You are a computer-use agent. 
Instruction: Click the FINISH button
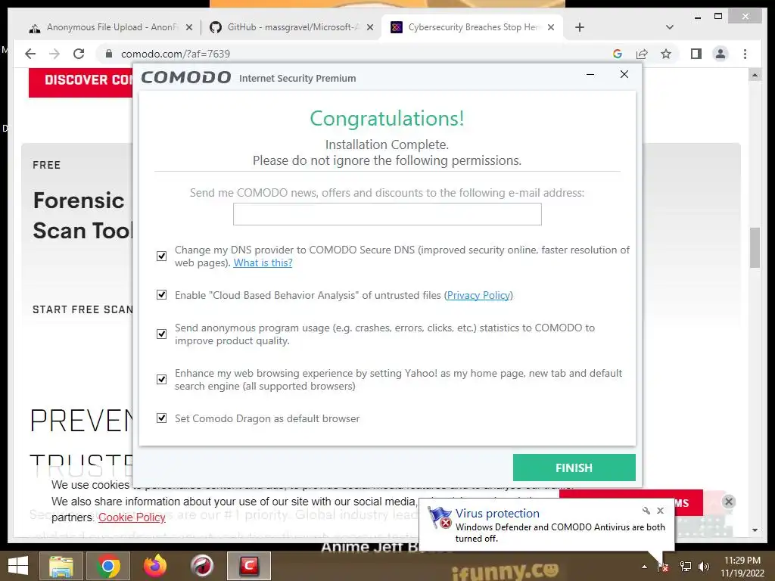pyautogui.click(x=574, y=468)
